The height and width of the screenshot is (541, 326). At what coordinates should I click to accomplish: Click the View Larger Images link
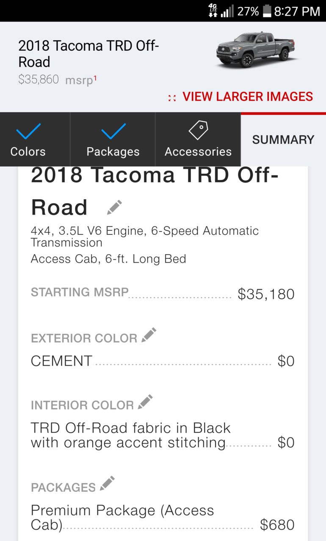tap(248, 97)
